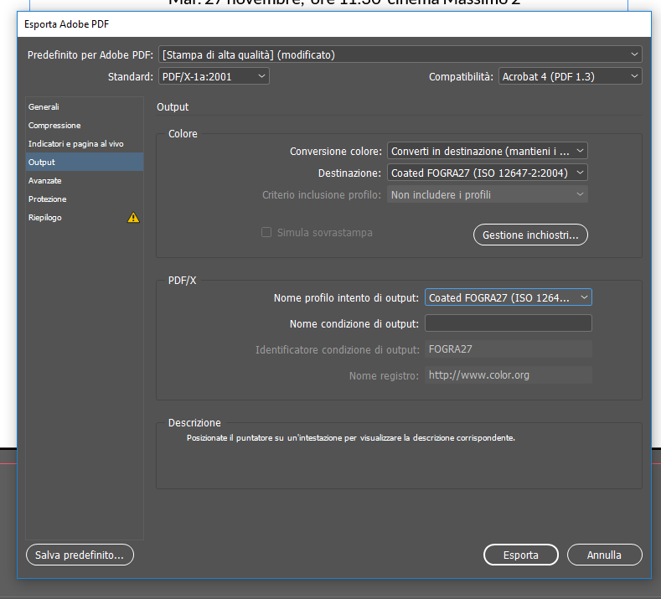Select the Protezione section
The height and width of the screenshot is (599, 661).
pos(85,199)
